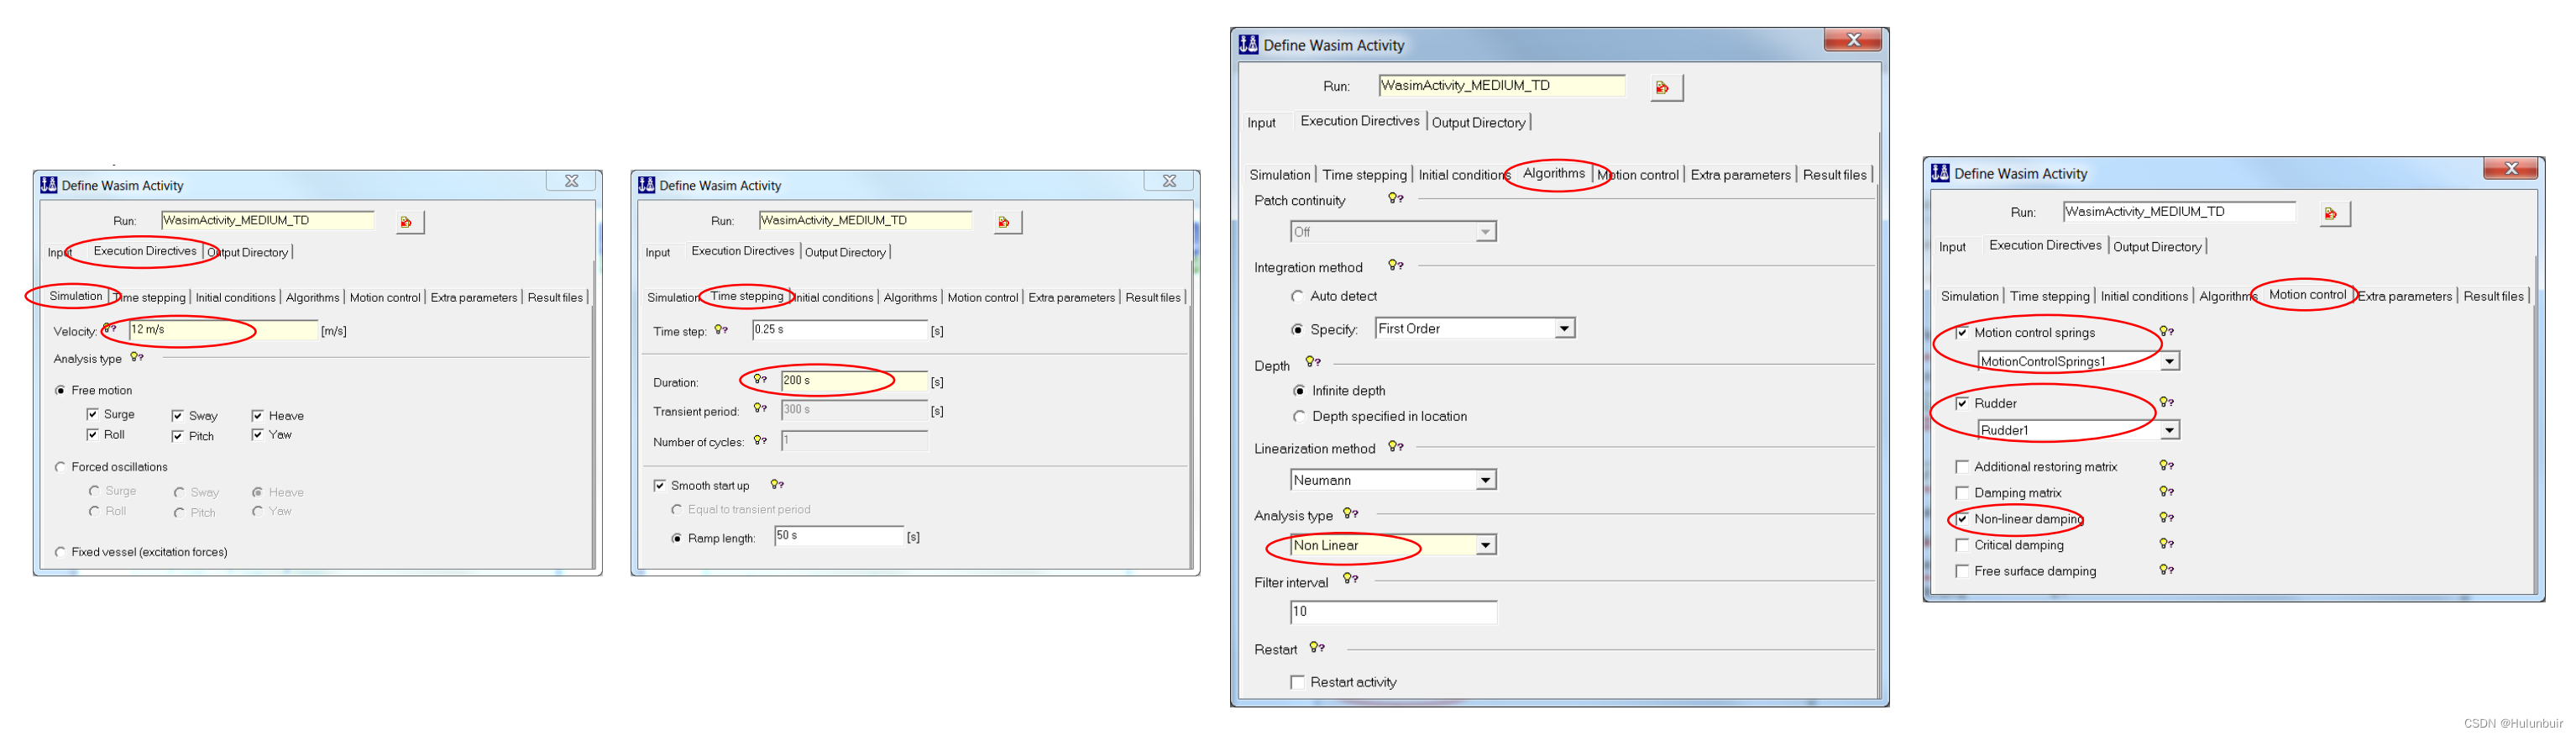This screenshot has height=736, width=2576.
Task: Click help icon next to Patch continuity
Action: (1396, 199)
